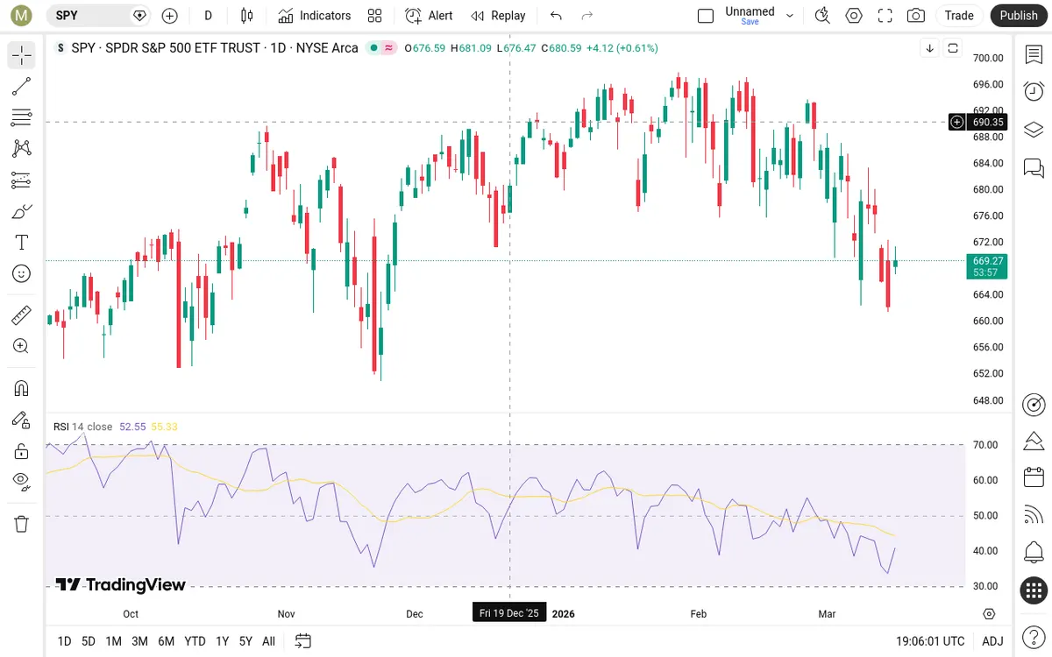
Task: Lock all drawing tools
Action: pos(22,451)
